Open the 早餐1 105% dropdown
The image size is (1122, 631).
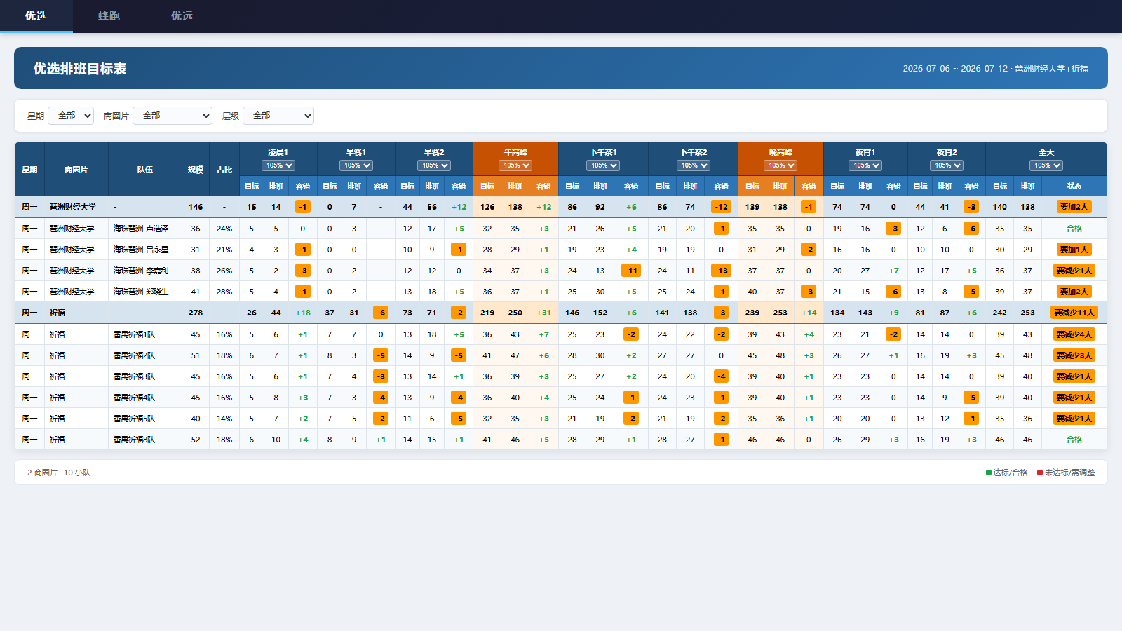[x=356, y=165]
